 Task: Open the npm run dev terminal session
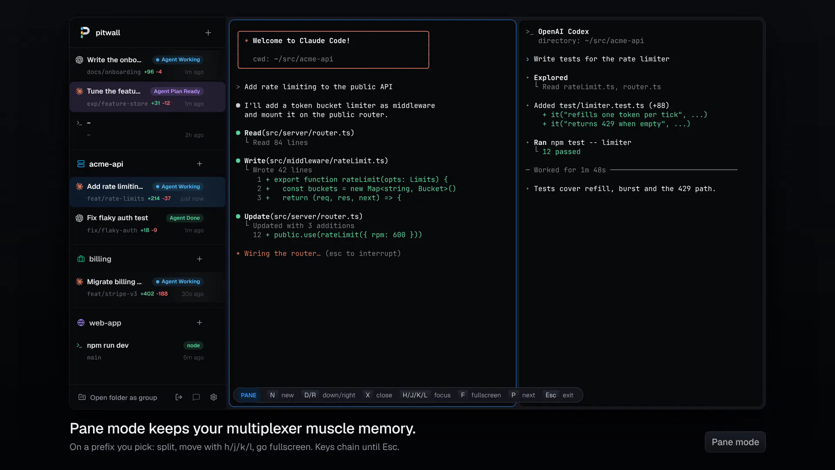(147, 351)
